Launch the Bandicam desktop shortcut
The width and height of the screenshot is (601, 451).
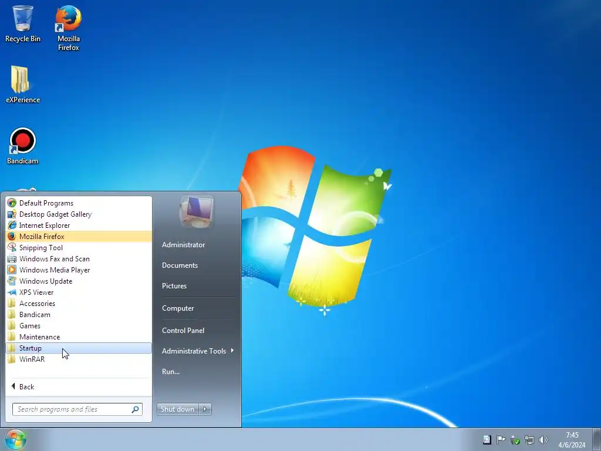(23, 146)
